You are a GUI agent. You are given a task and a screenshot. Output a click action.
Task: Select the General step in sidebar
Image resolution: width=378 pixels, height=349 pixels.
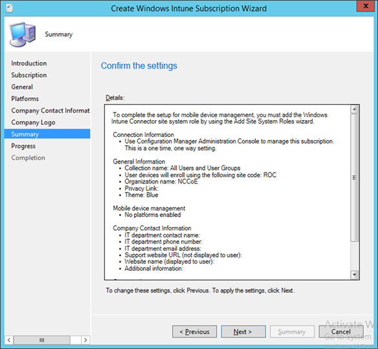point(22,87)
